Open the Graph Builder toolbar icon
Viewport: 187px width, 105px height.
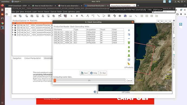coord(60,16)
